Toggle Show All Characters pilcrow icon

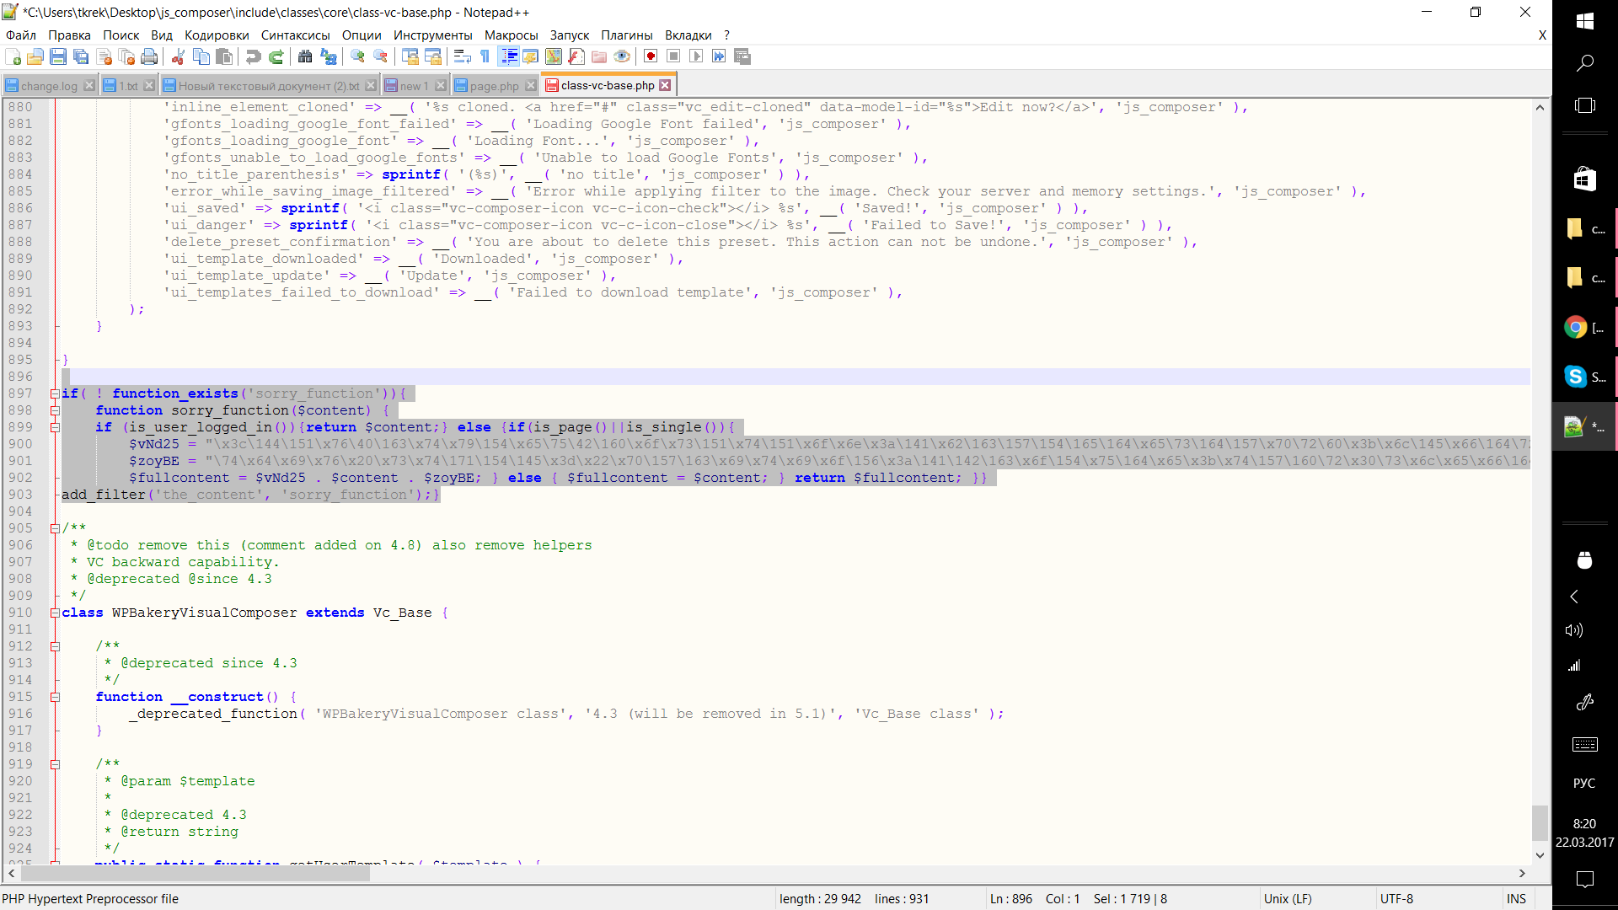[485, 56]
